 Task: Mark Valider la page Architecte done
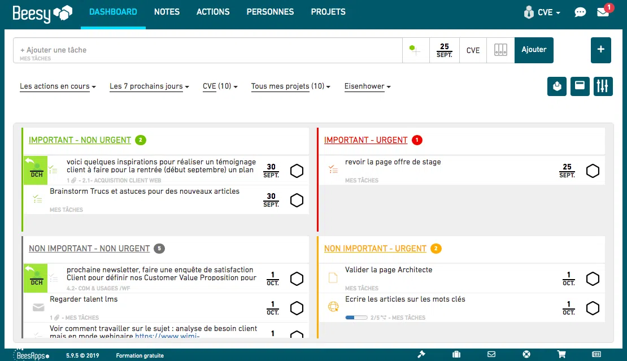tap(593, 279)
